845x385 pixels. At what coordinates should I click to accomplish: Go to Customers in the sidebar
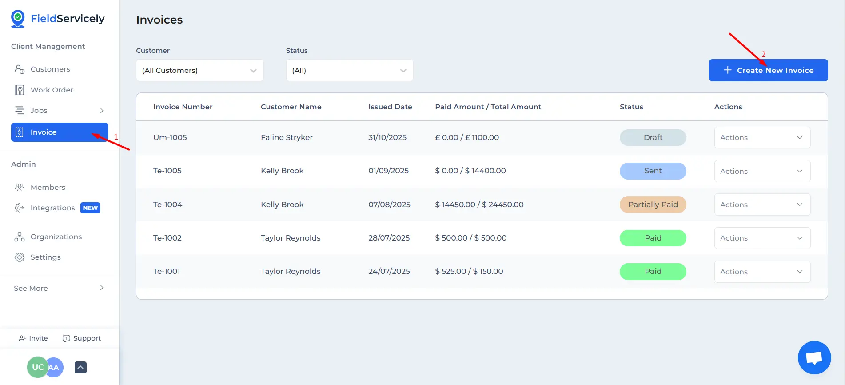pos(50,69)
